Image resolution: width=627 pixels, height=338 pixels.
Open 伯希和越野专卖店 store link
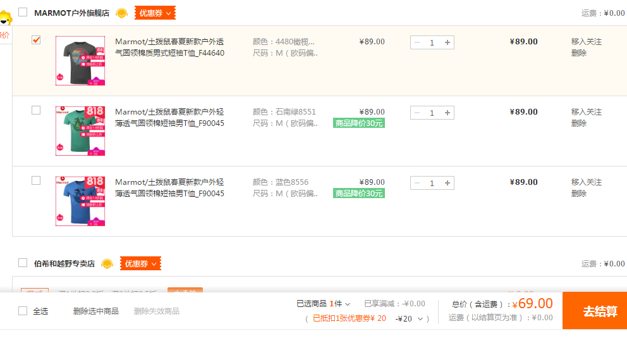point(64,264)
